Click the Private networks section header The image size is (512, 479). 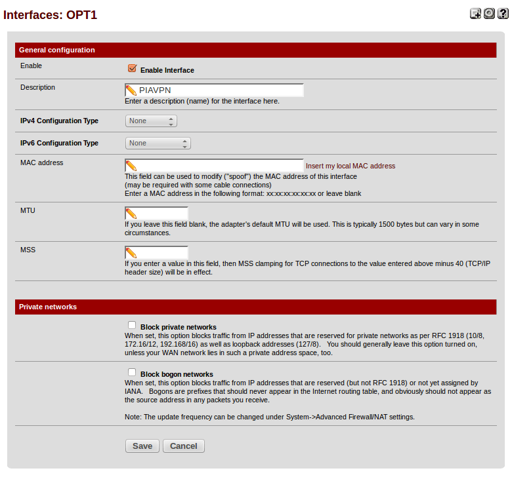pos(256,307)
